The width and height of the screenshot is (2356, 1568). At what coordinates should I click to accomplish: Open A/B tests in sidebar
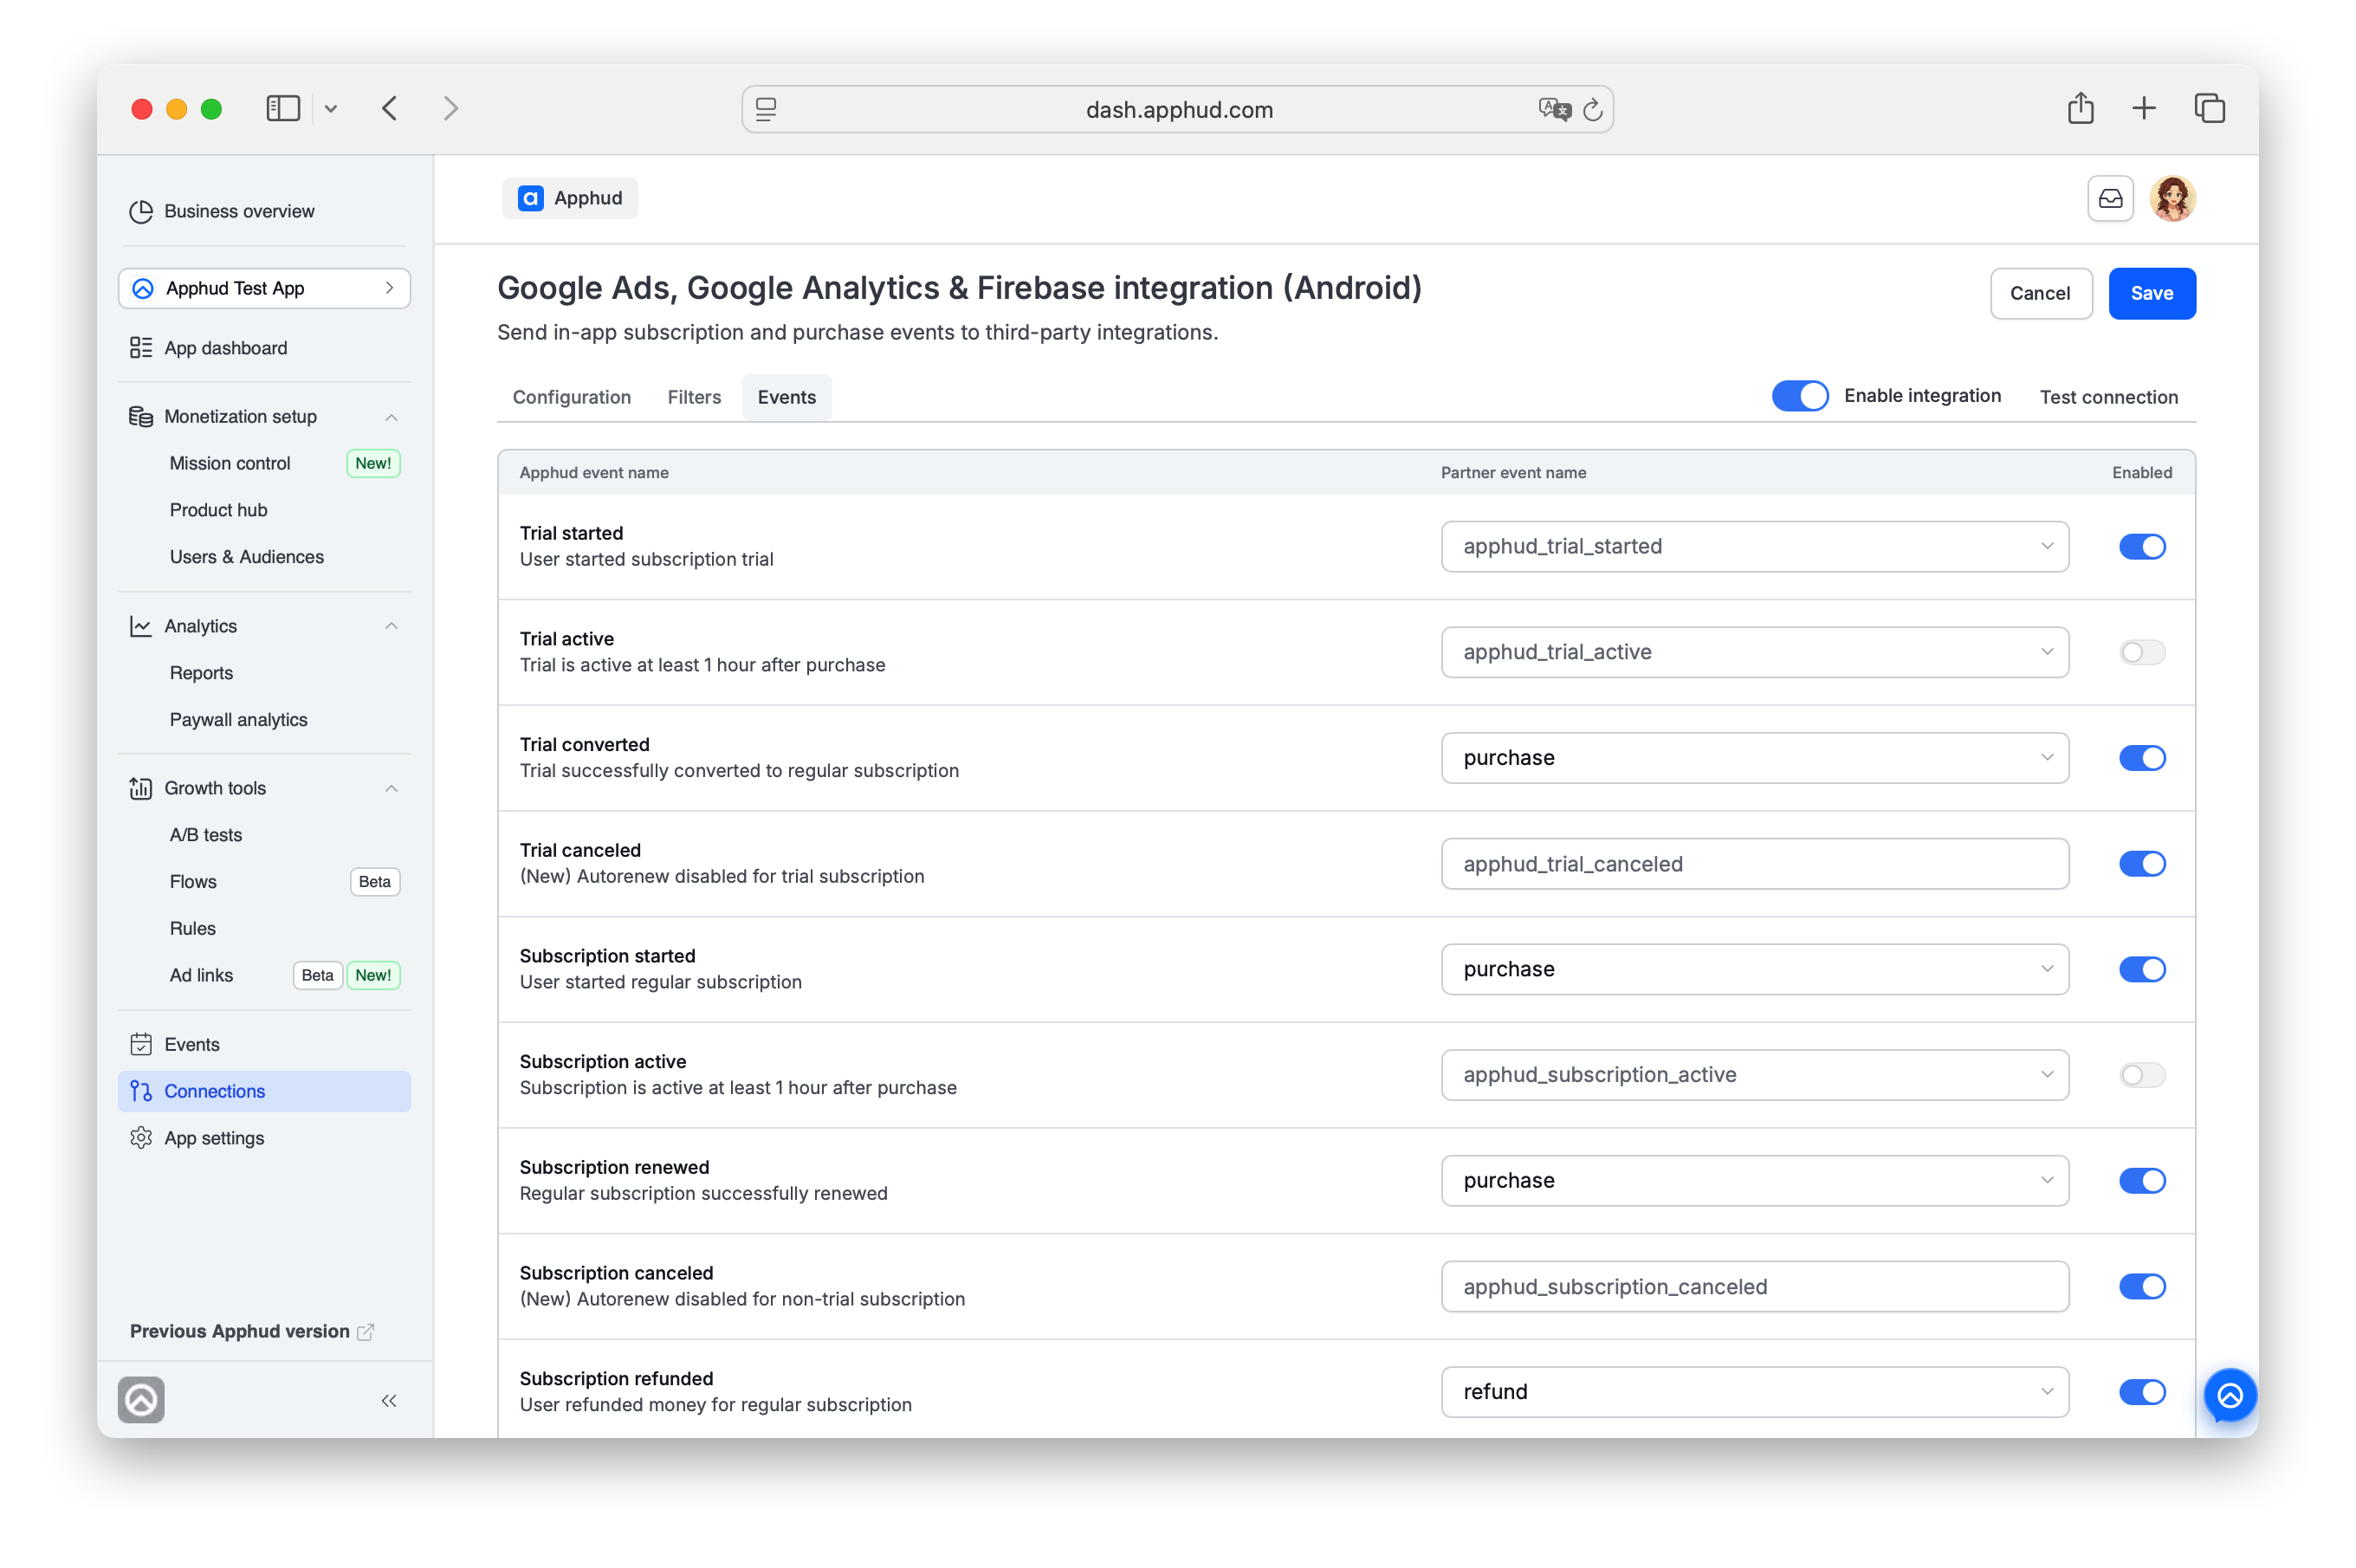pos(205,835)
